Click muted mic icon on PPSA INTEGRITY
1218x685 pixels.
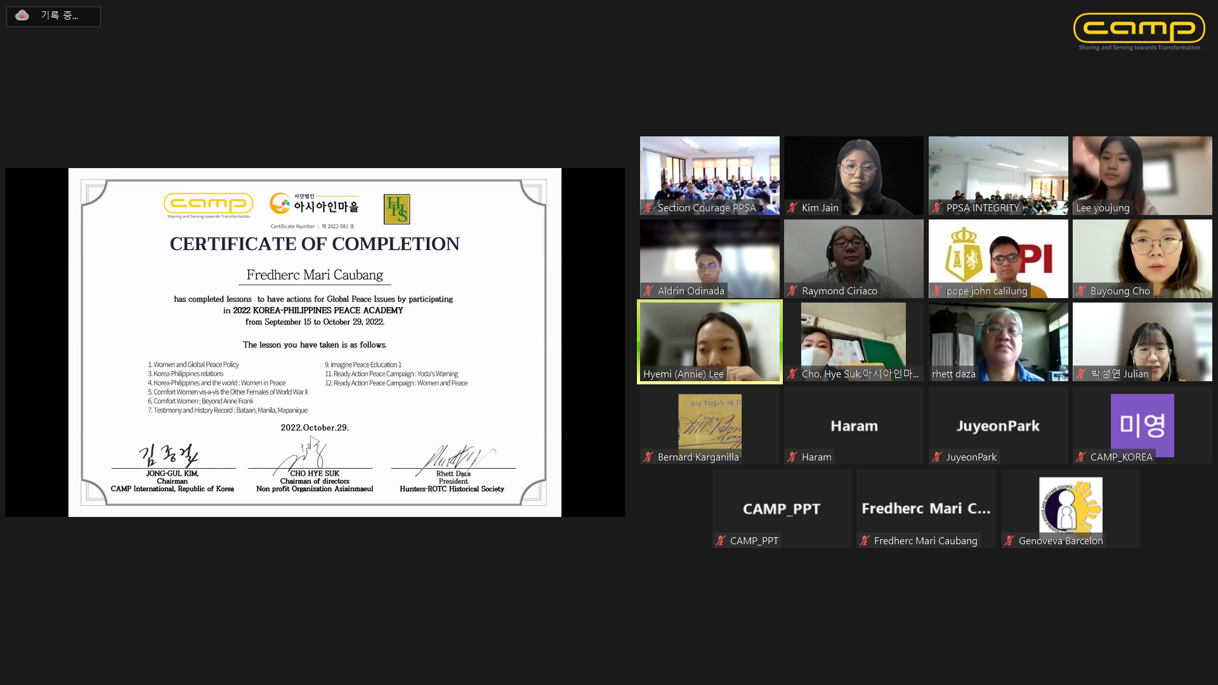pyautogui.click(x=937, y=208)
